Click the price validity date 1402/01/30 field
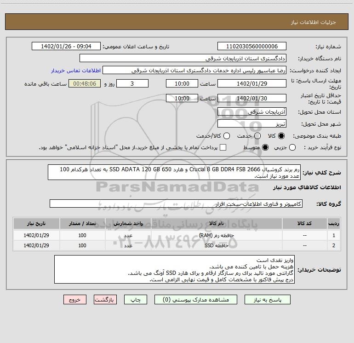 252,99
